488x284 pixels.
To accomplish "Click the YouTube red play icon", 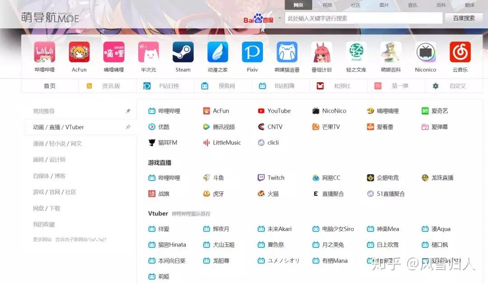I will (x=261, y=111).
